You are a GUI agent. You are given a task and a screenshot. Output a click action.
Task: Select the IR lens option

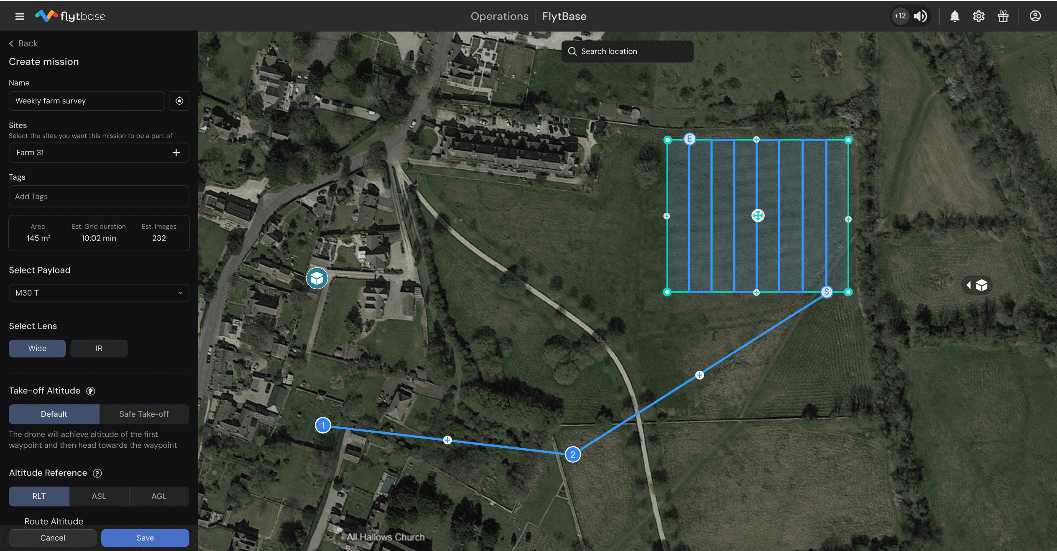(x=99, y=348)
